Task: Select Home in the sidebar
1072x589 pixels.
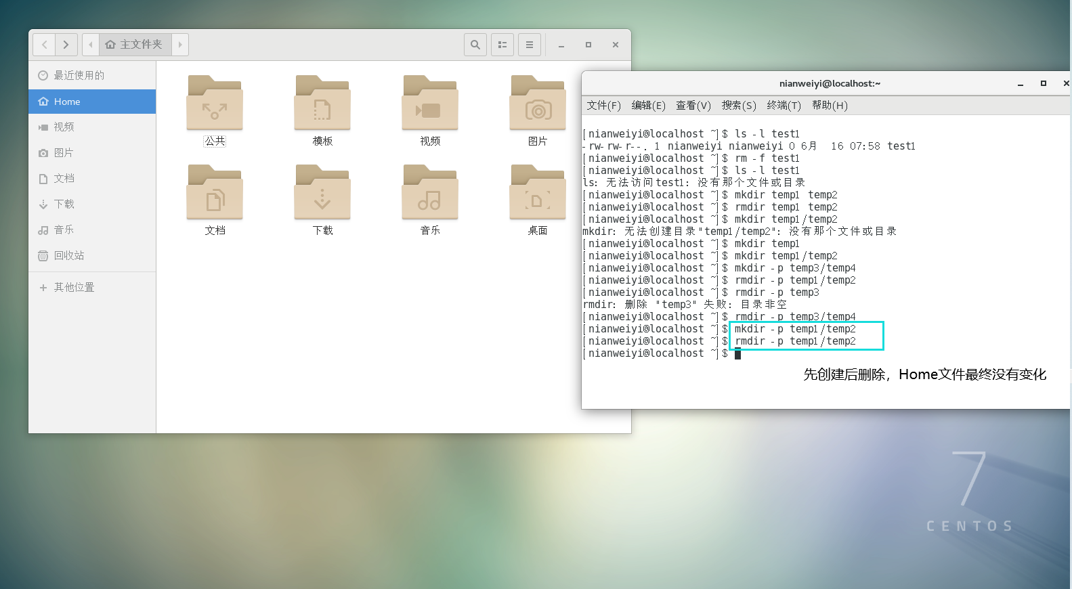Action: click(92, 102)
